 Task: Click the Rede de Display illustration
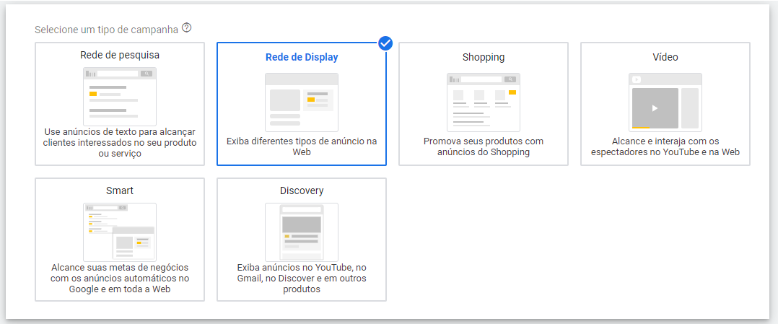point(302,102)
